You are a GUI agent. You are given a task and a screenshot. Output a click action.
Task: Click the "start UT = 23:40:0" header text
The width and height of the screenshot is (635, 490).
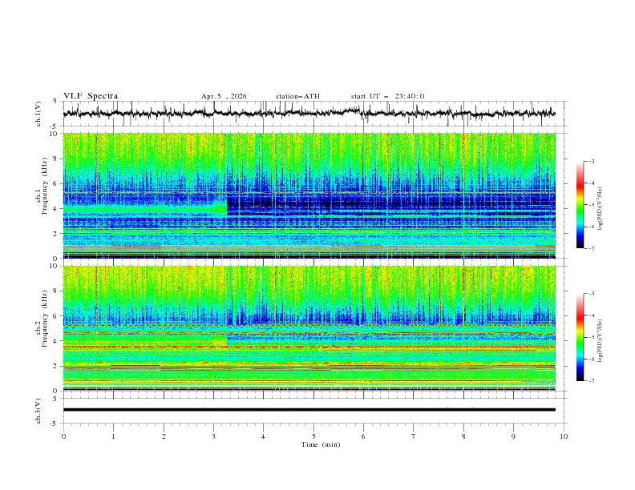point(387,96)
